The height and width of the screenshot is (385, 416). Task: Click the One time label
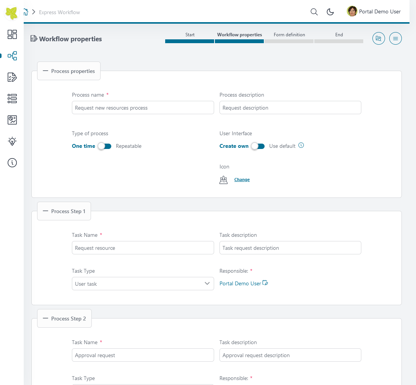84,146
